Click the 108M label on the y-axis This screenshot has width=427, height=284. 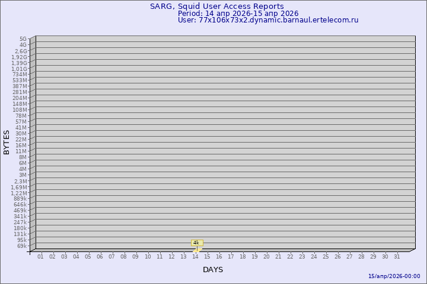(20, 110)
